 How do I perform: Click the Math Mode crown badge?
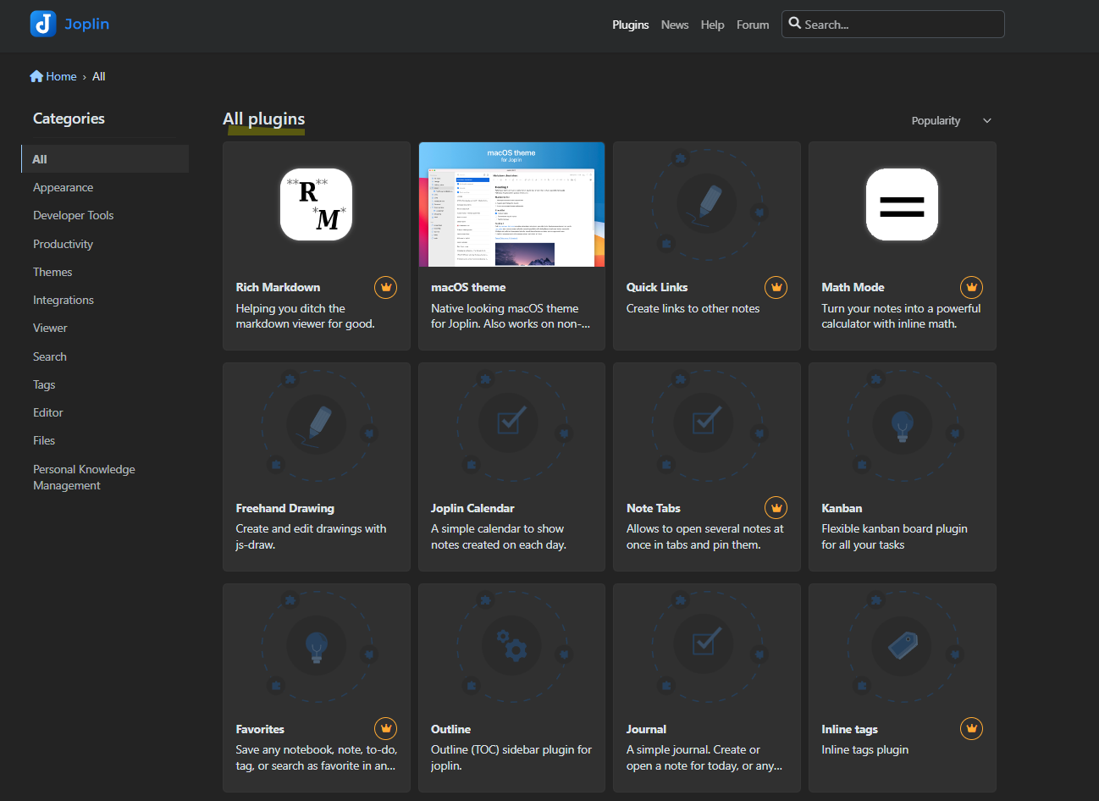[x=972, y=287]
